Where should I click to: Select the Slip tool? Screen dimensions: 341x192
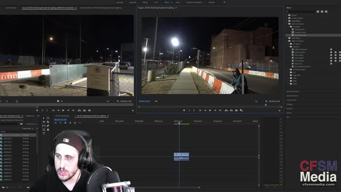pyautogui.click(x=44, y=126)
